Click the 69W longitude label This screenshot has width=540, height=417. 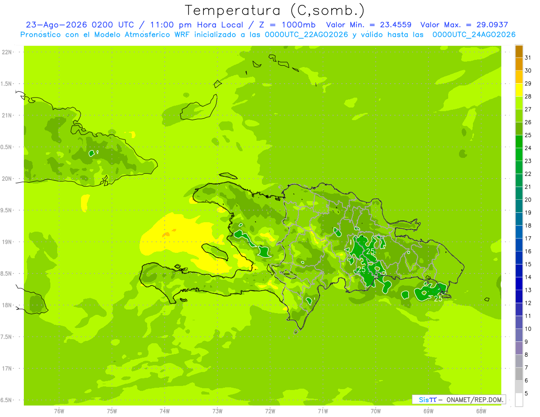[x=428, y=411]
